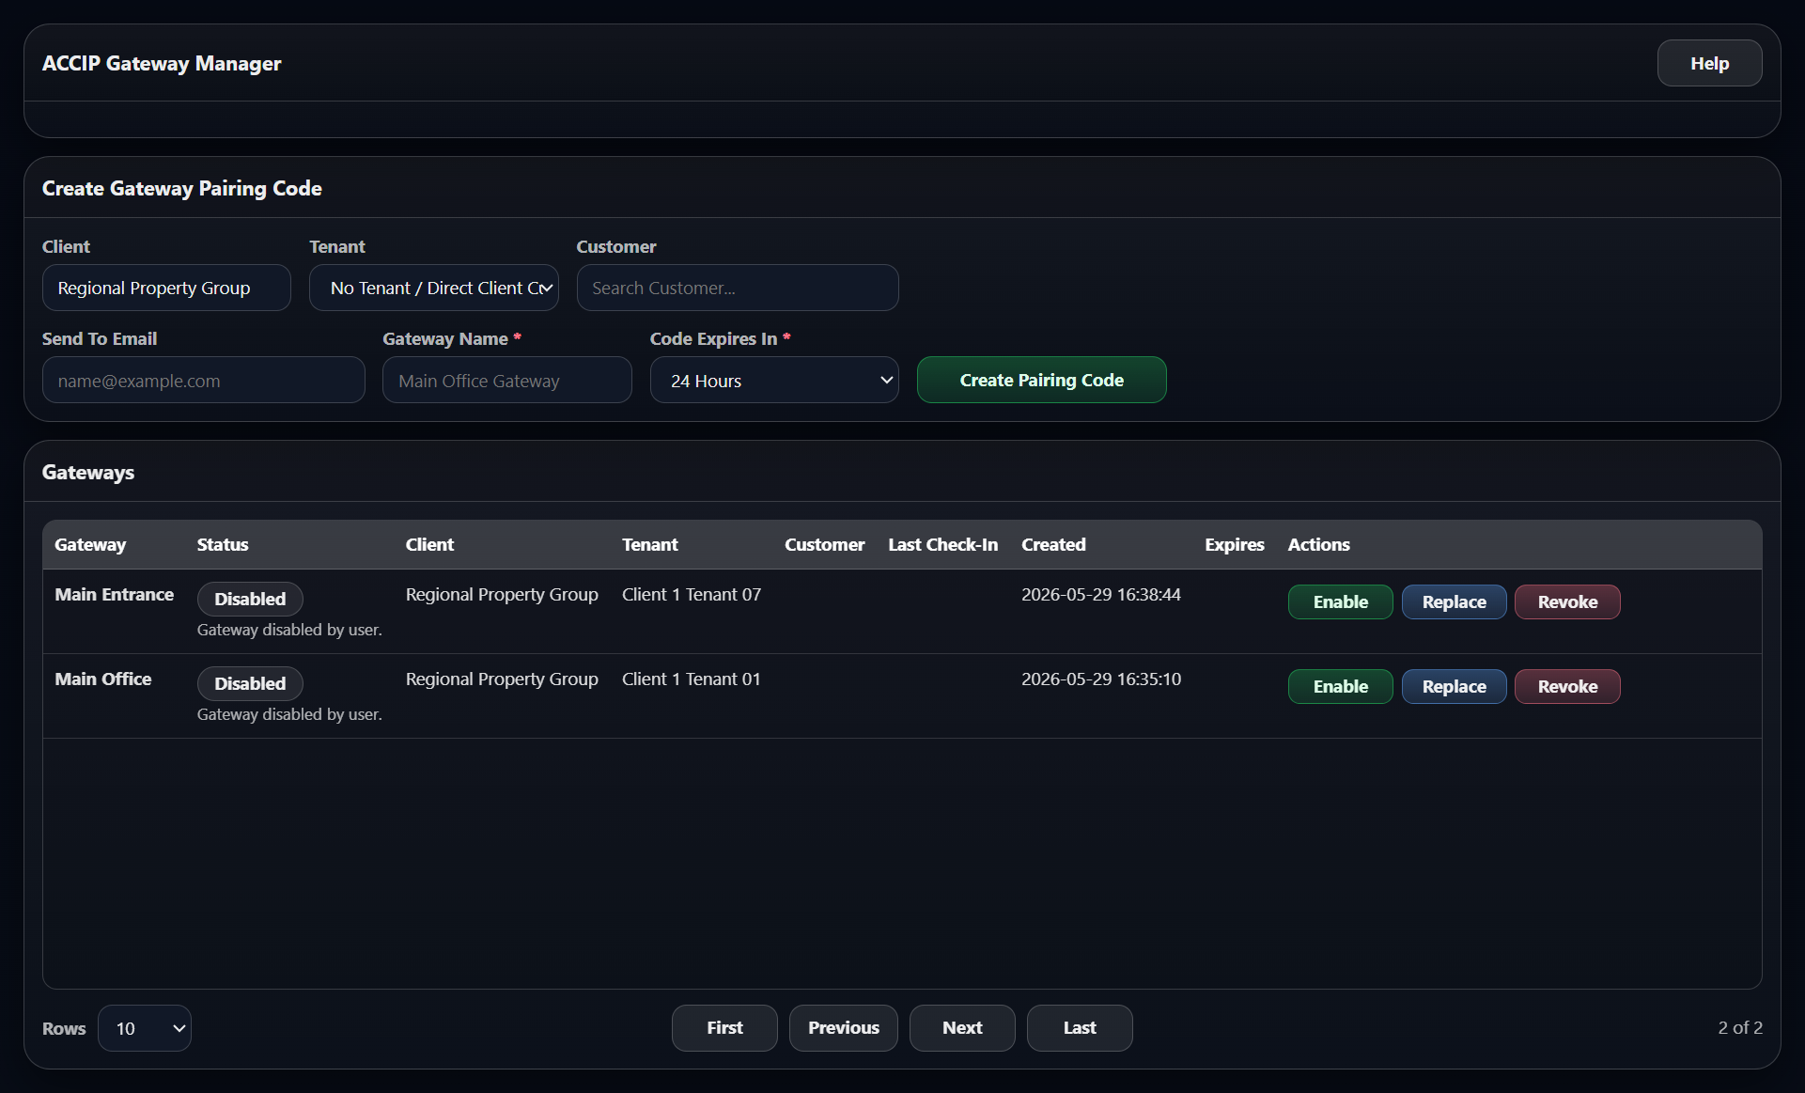The height and width of the screenshot is (1093, 1805).
Task: Click the Customer column header in table
Action: [824, 544]
